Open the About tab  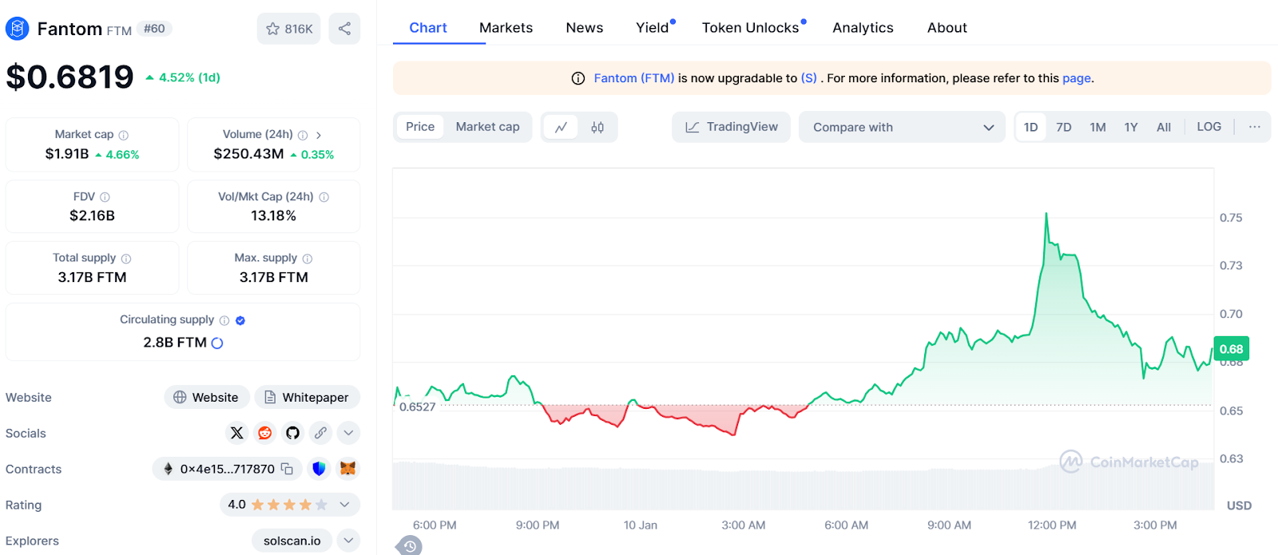pos(947,28)
